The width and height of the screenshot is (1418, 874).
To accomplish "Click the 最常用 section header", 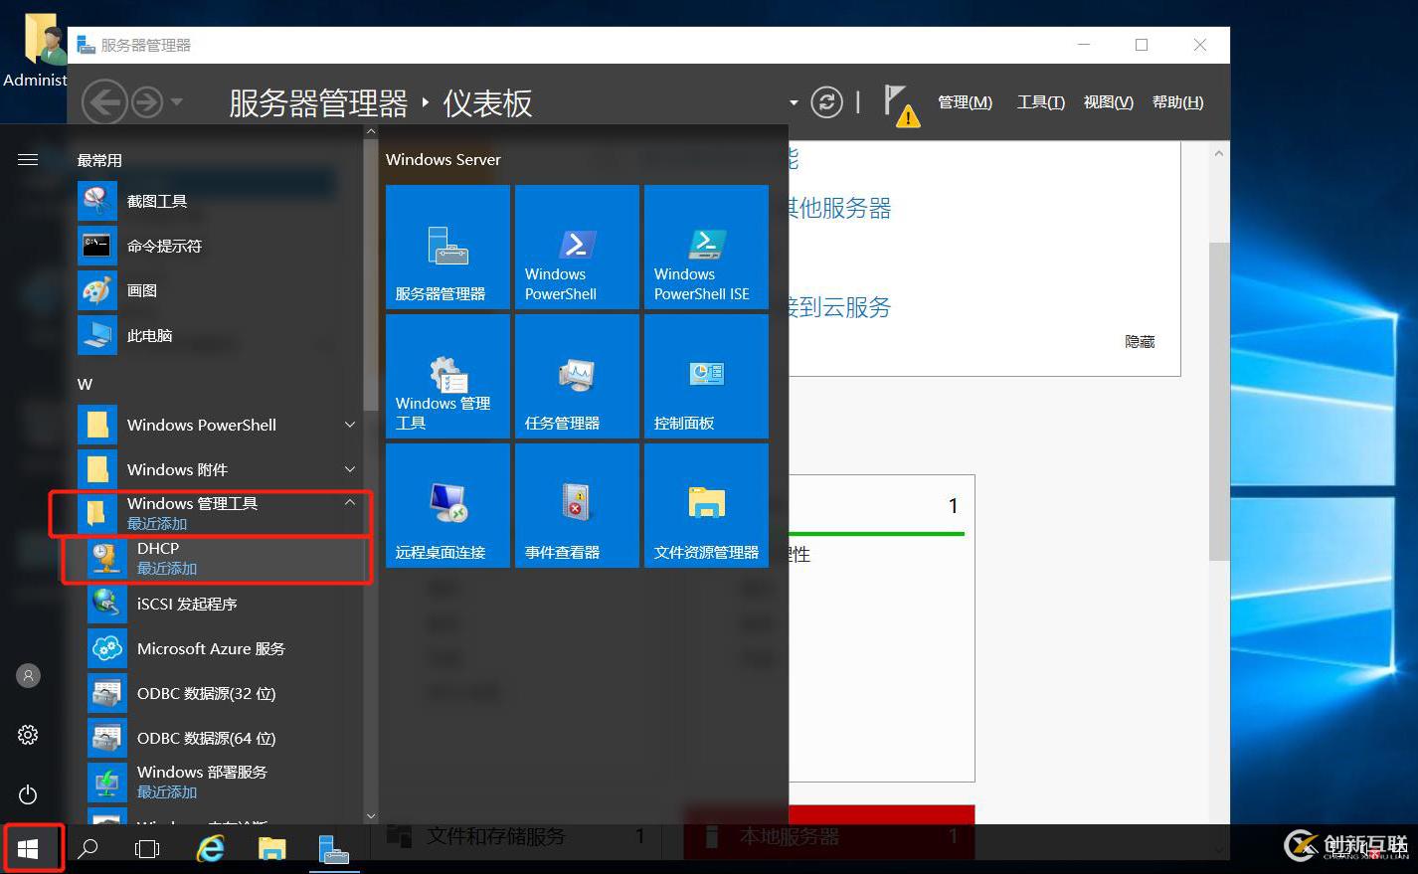I will 99,160.
